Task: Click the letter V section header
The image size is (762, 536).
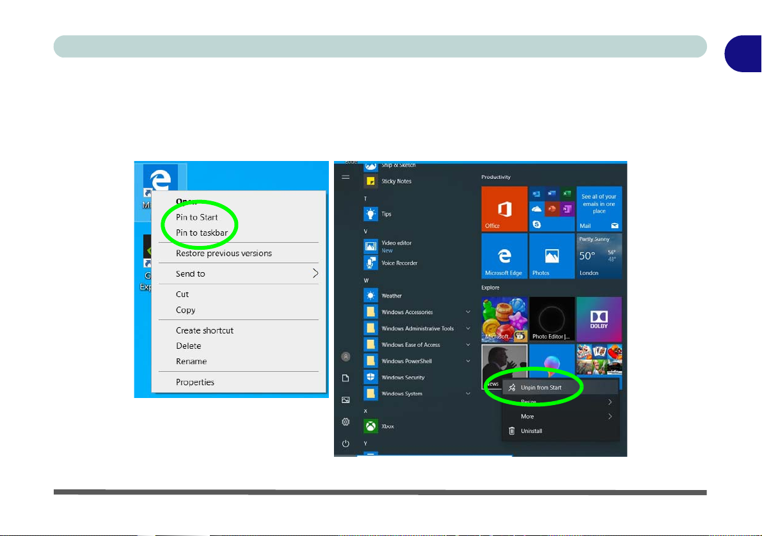Action: tap(365, 231)
